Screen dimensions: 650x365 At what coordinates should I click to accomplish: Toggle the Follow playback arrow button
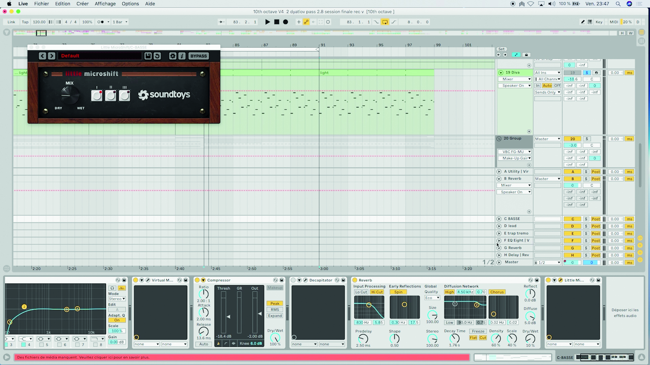point(221,22)
